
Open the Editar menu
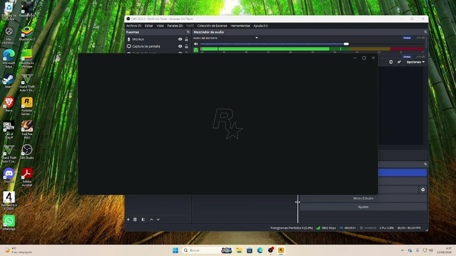149,26
